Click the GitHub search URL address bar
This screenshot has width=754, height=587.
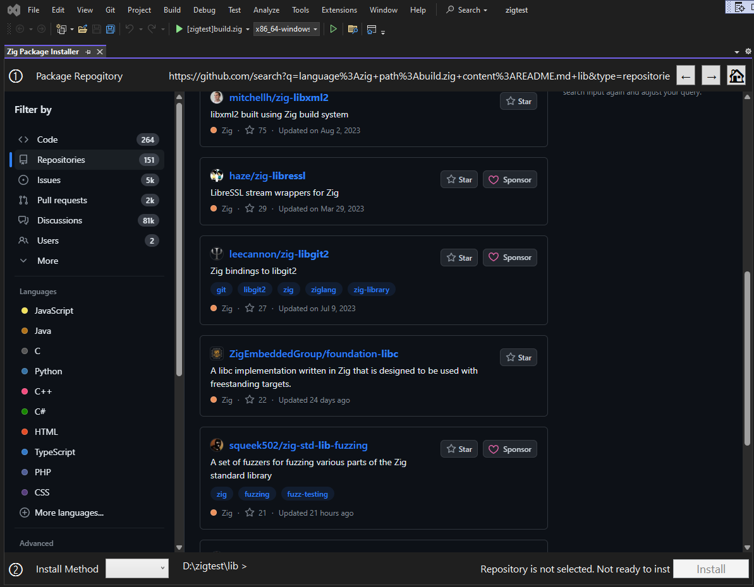tap(418, 75)
